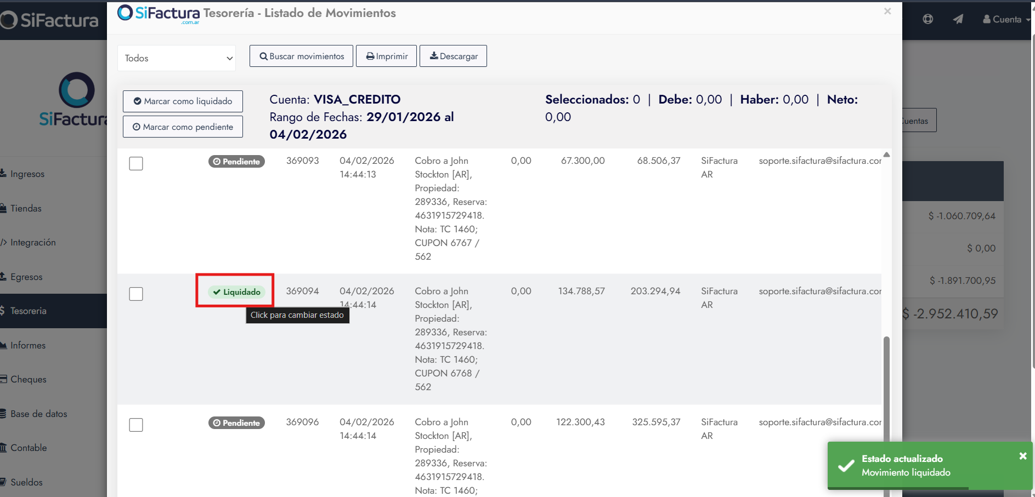
Task: Click the SiFactura logo in modal header
Action: 159,13
